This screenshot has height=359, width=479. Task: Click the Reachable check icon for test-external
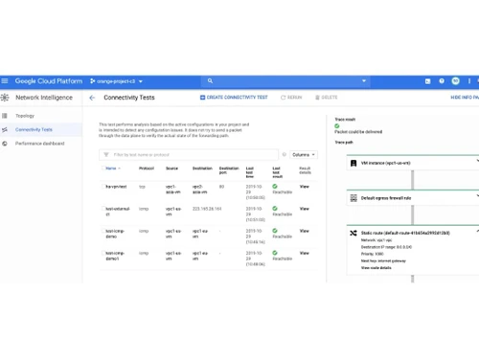click(x=275, y=209)
